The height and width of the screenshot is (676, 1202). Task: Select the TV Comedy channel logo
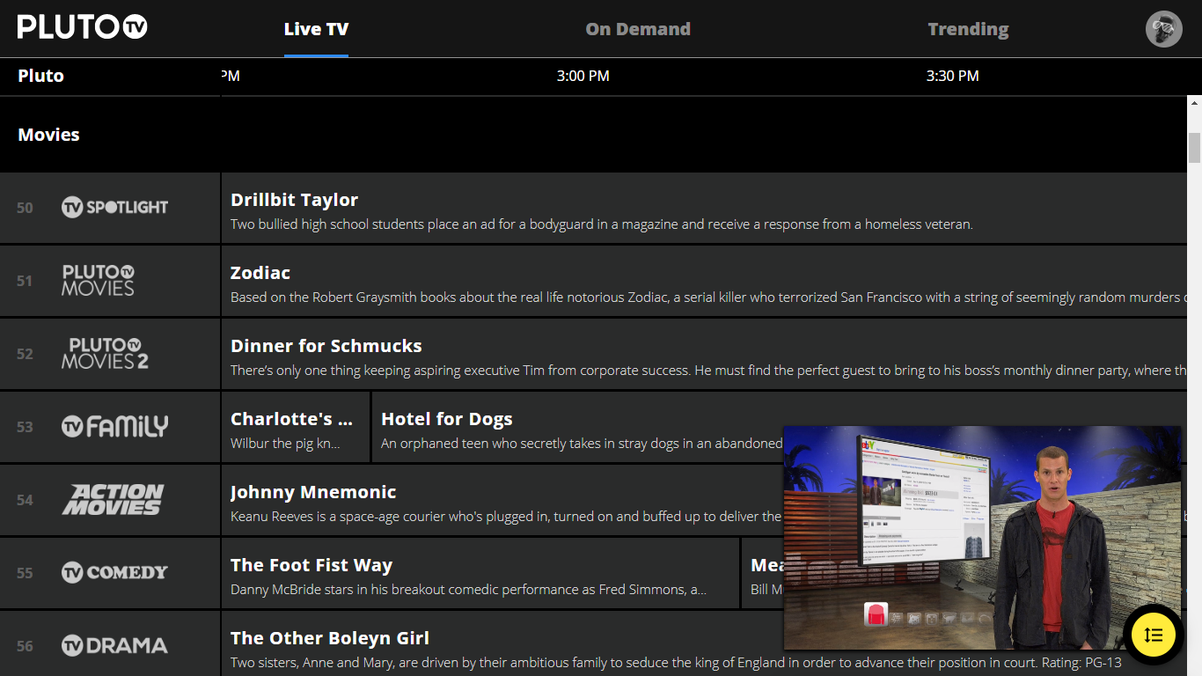click(x=114, y=573)
